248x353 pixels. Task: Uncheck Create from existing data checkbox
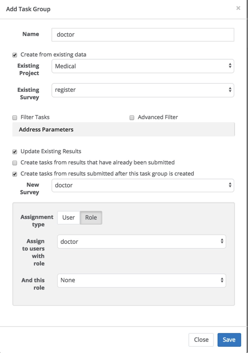pyautogui.click(x=15, y=55)
